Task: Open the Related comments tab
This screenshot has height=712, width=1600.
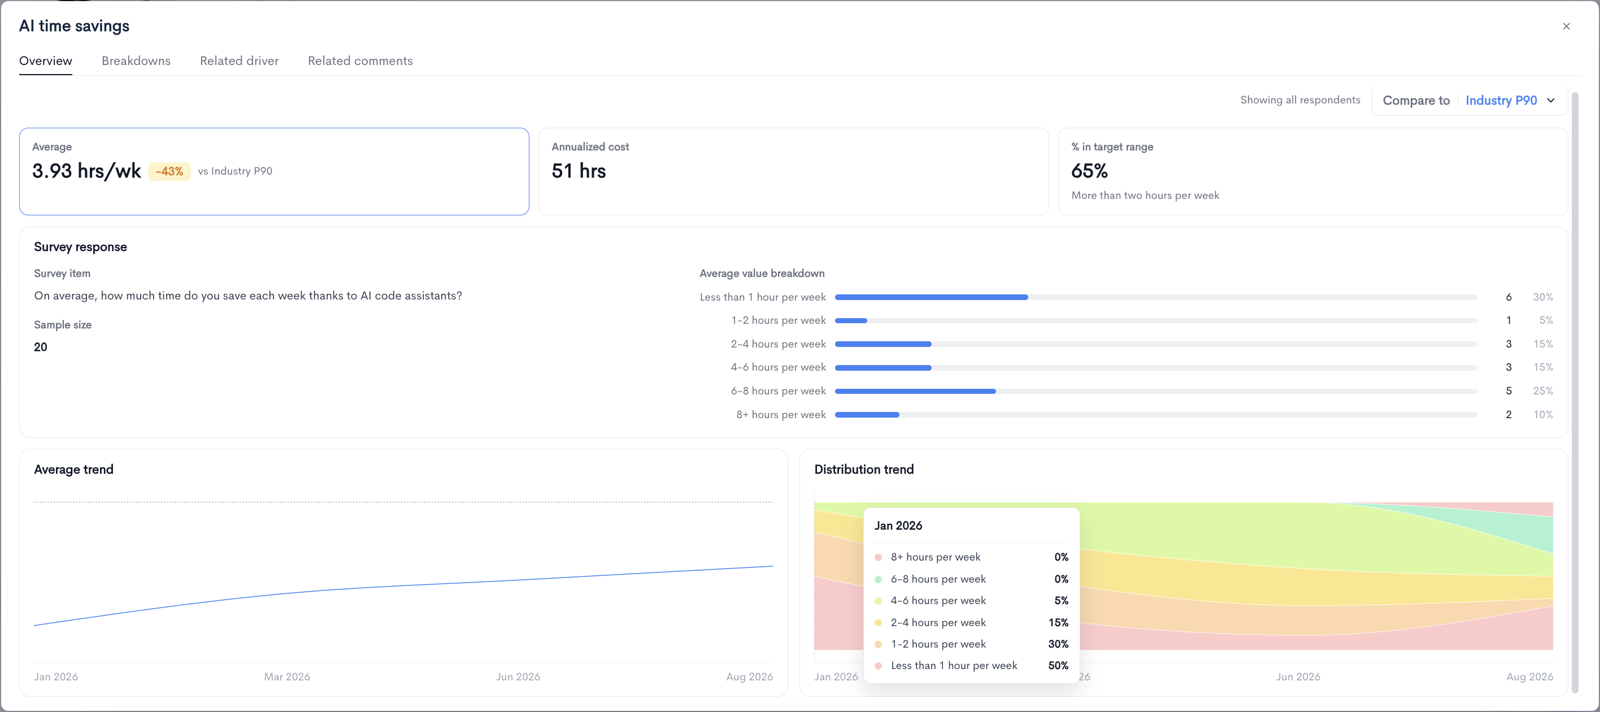Action: (360, 61)
